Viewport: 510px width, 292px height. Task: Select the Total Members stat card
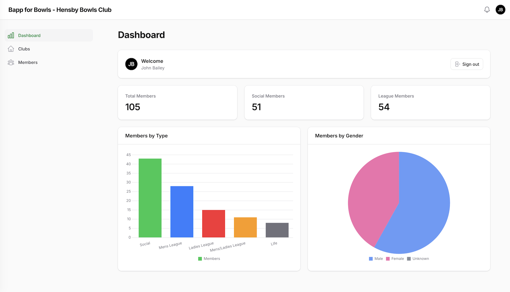(177, 102)
